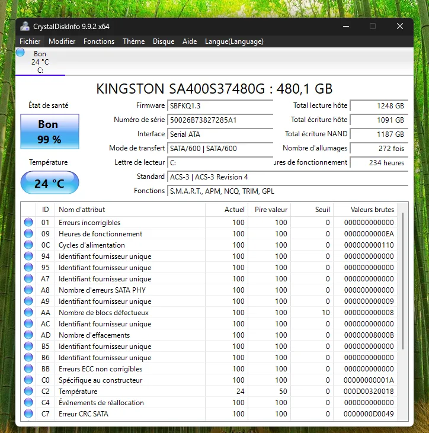Click Nombre d'allumages value 272 fois
The image size is (429, 433).
click(x=379, y=148)
